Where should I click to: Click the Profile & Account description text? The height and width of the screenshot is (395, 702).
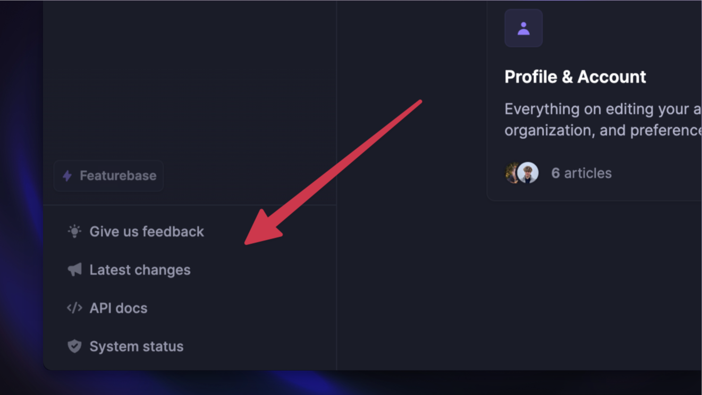pos(600,119)
